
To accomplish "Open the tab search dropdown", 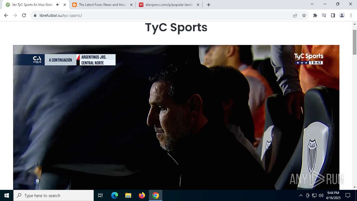I will point(312,4).
